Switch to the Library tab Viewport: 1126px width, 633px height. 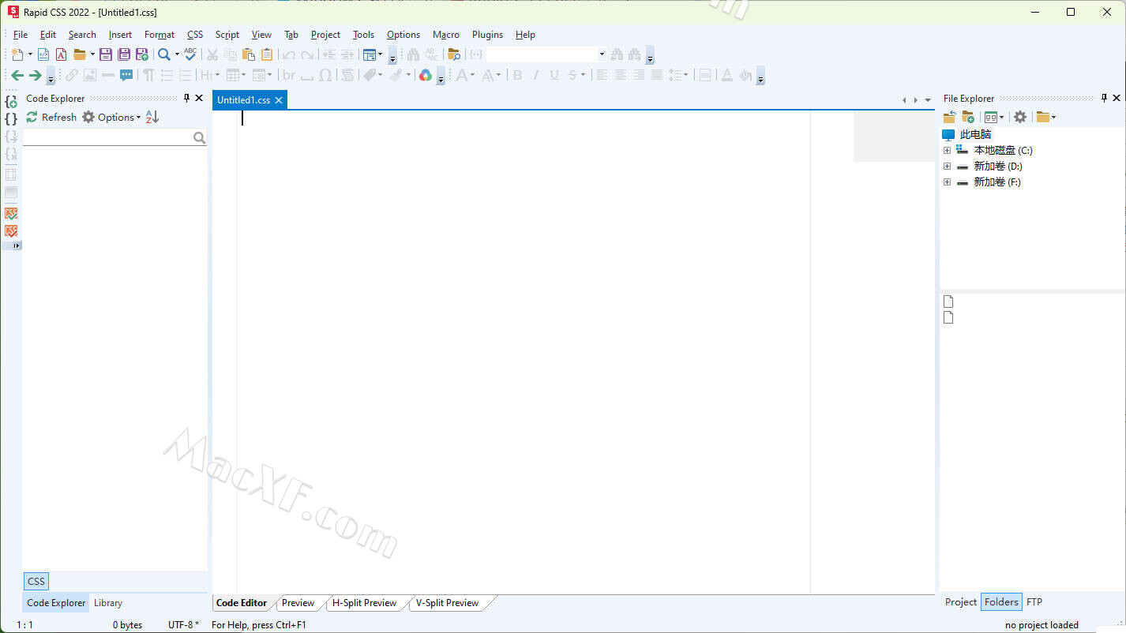(x=108, y=603)
